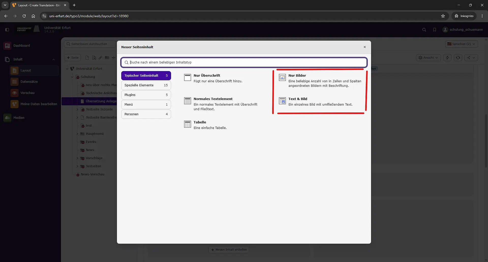The image size is (488, 262).
Task: Open the share dropdown icon
Action: coord(471,58)
